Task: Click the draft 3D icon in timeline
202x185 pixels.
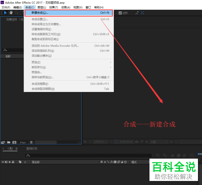Action: pos(165,155)
